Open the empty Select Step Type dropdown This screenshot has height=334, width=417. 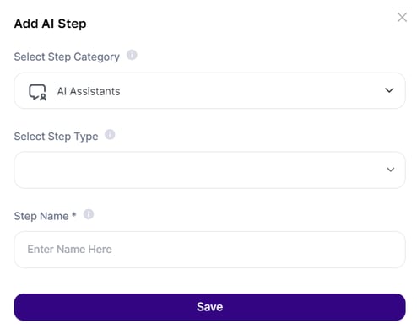[209, 170]
